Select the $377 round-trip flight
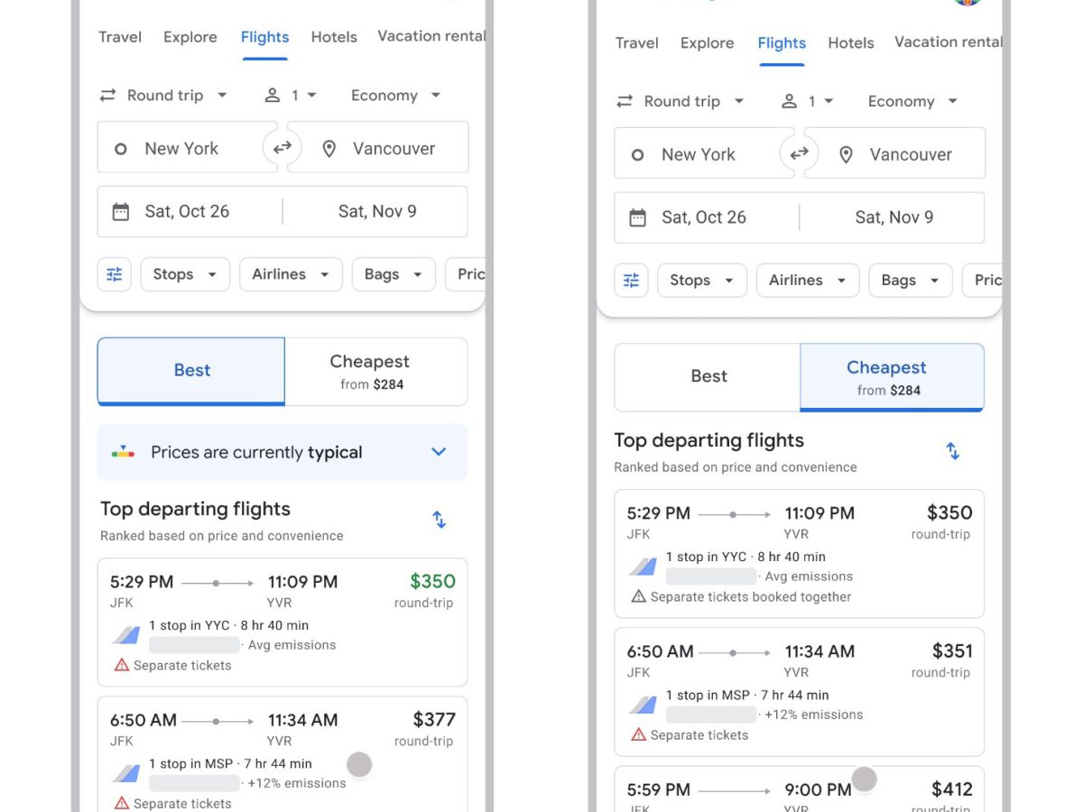 coord(282,756)
